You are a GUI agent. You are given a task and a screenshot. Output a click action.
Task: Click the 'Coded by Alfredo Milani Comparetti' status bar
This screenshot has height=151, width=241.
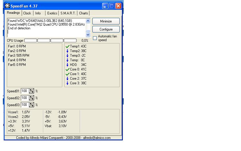(x=63, y=138)
